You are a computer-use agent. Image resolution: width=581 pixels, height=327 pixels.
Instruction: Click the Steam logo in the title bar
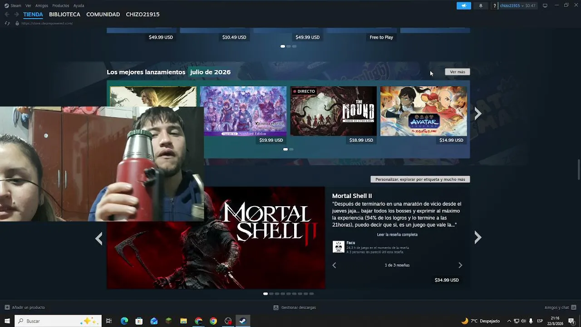click(x=6, y=5)
